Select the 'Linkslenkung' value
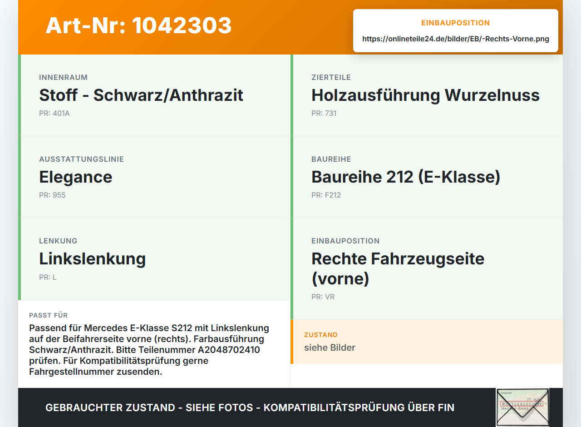 click(x=93, y=259)
